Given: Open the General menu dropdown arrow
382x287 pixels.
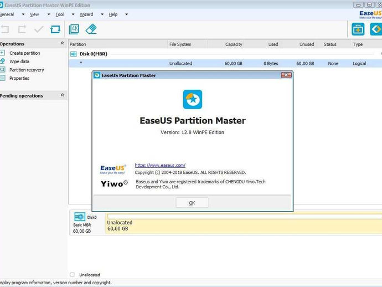Looking at the screenshot, I should point(23,14).
